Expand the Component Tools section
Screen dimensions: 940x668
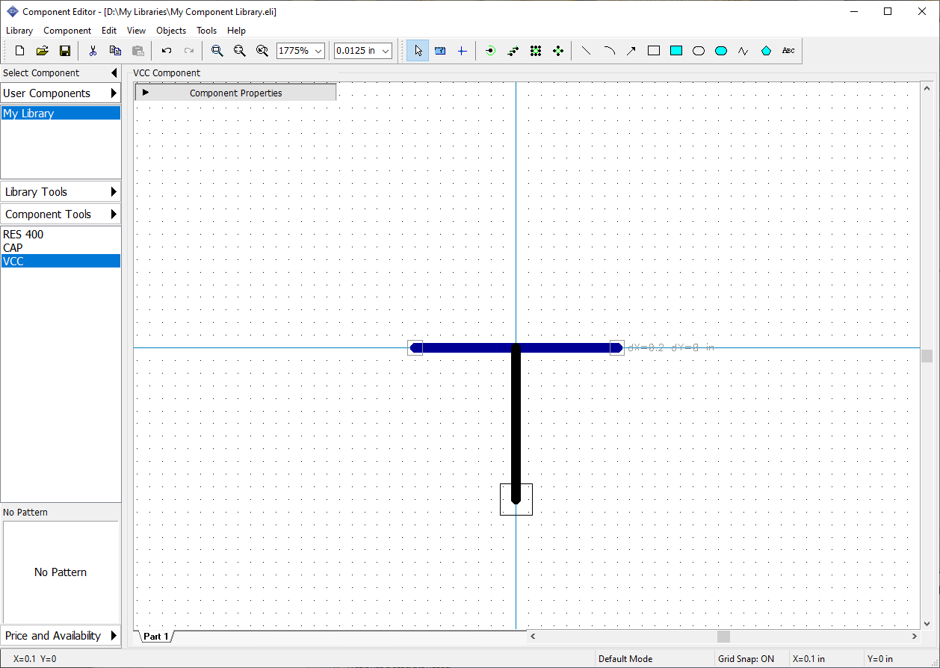[x=61, y=214]
